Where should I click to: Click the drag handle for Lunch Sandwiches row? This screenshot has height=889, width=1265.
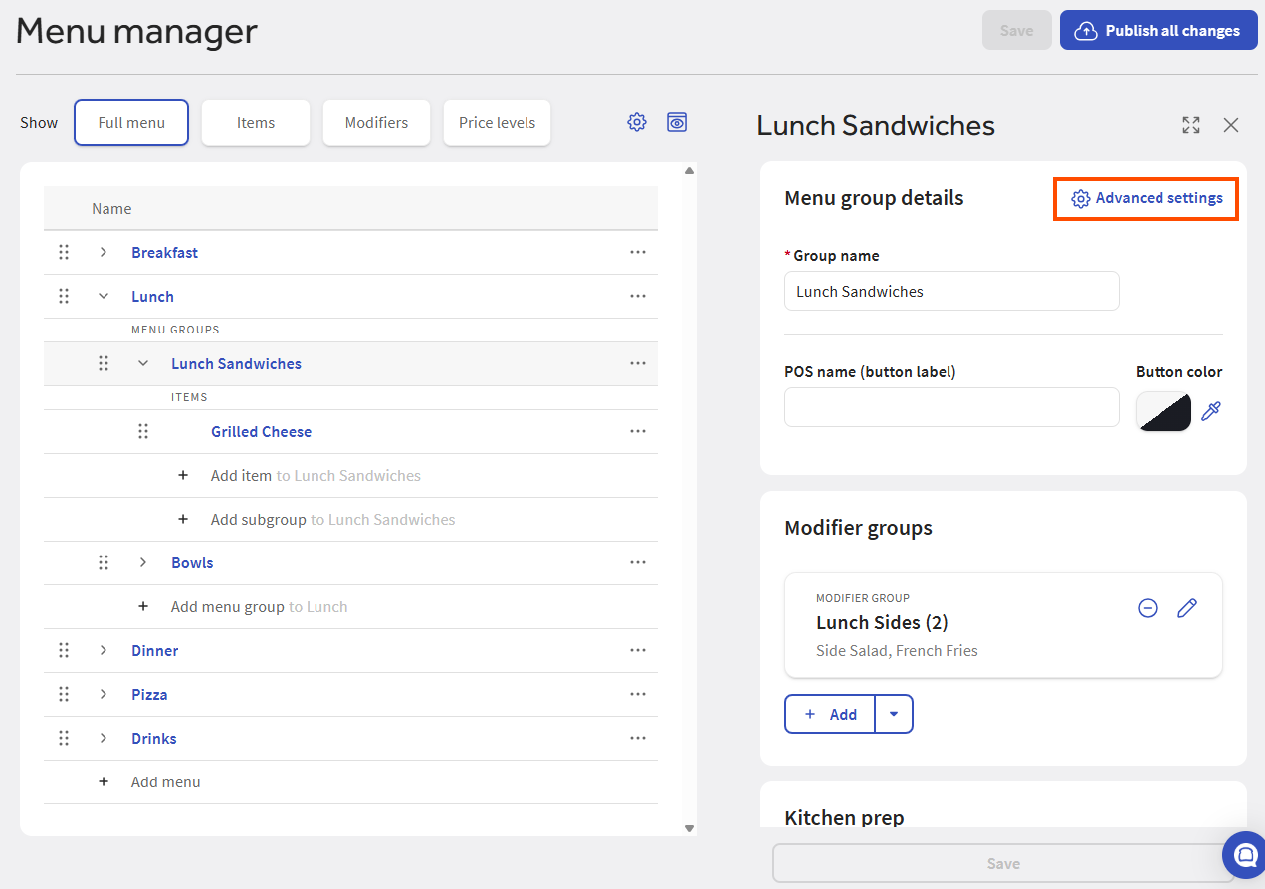coord(104,363)
